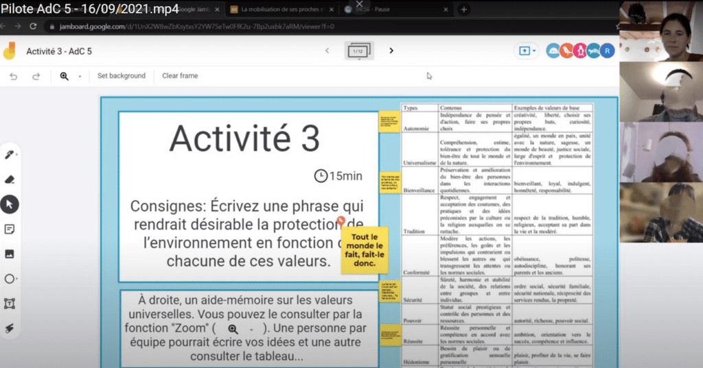Select yellow sticky note 'Tout le monde le fait'
The width and height of the screenshot is (703, 368).
(365, 250)
